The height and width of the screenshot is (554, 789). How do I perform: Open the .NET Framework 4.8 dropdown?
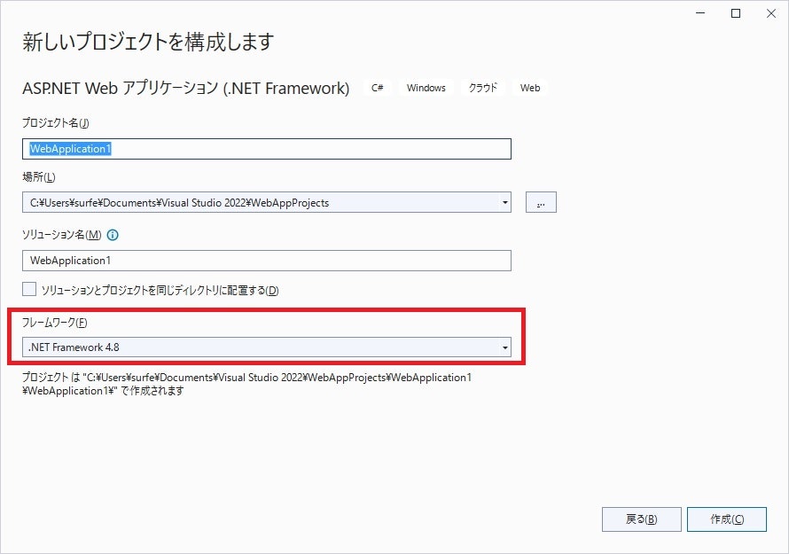[x=267, y=347]
